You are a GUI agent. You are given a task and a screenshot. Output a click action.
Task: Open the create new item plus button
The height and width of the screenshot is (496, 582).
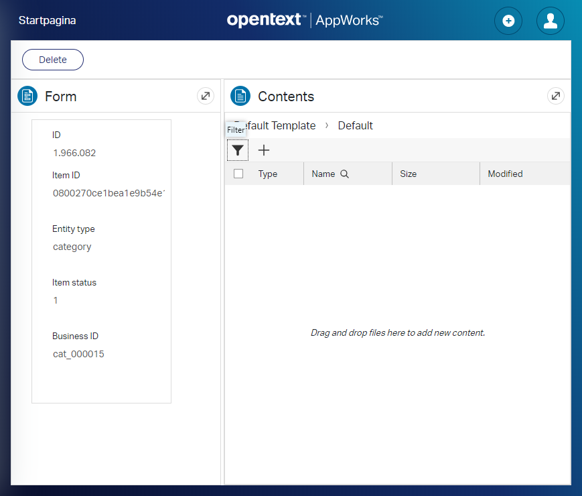508,21
